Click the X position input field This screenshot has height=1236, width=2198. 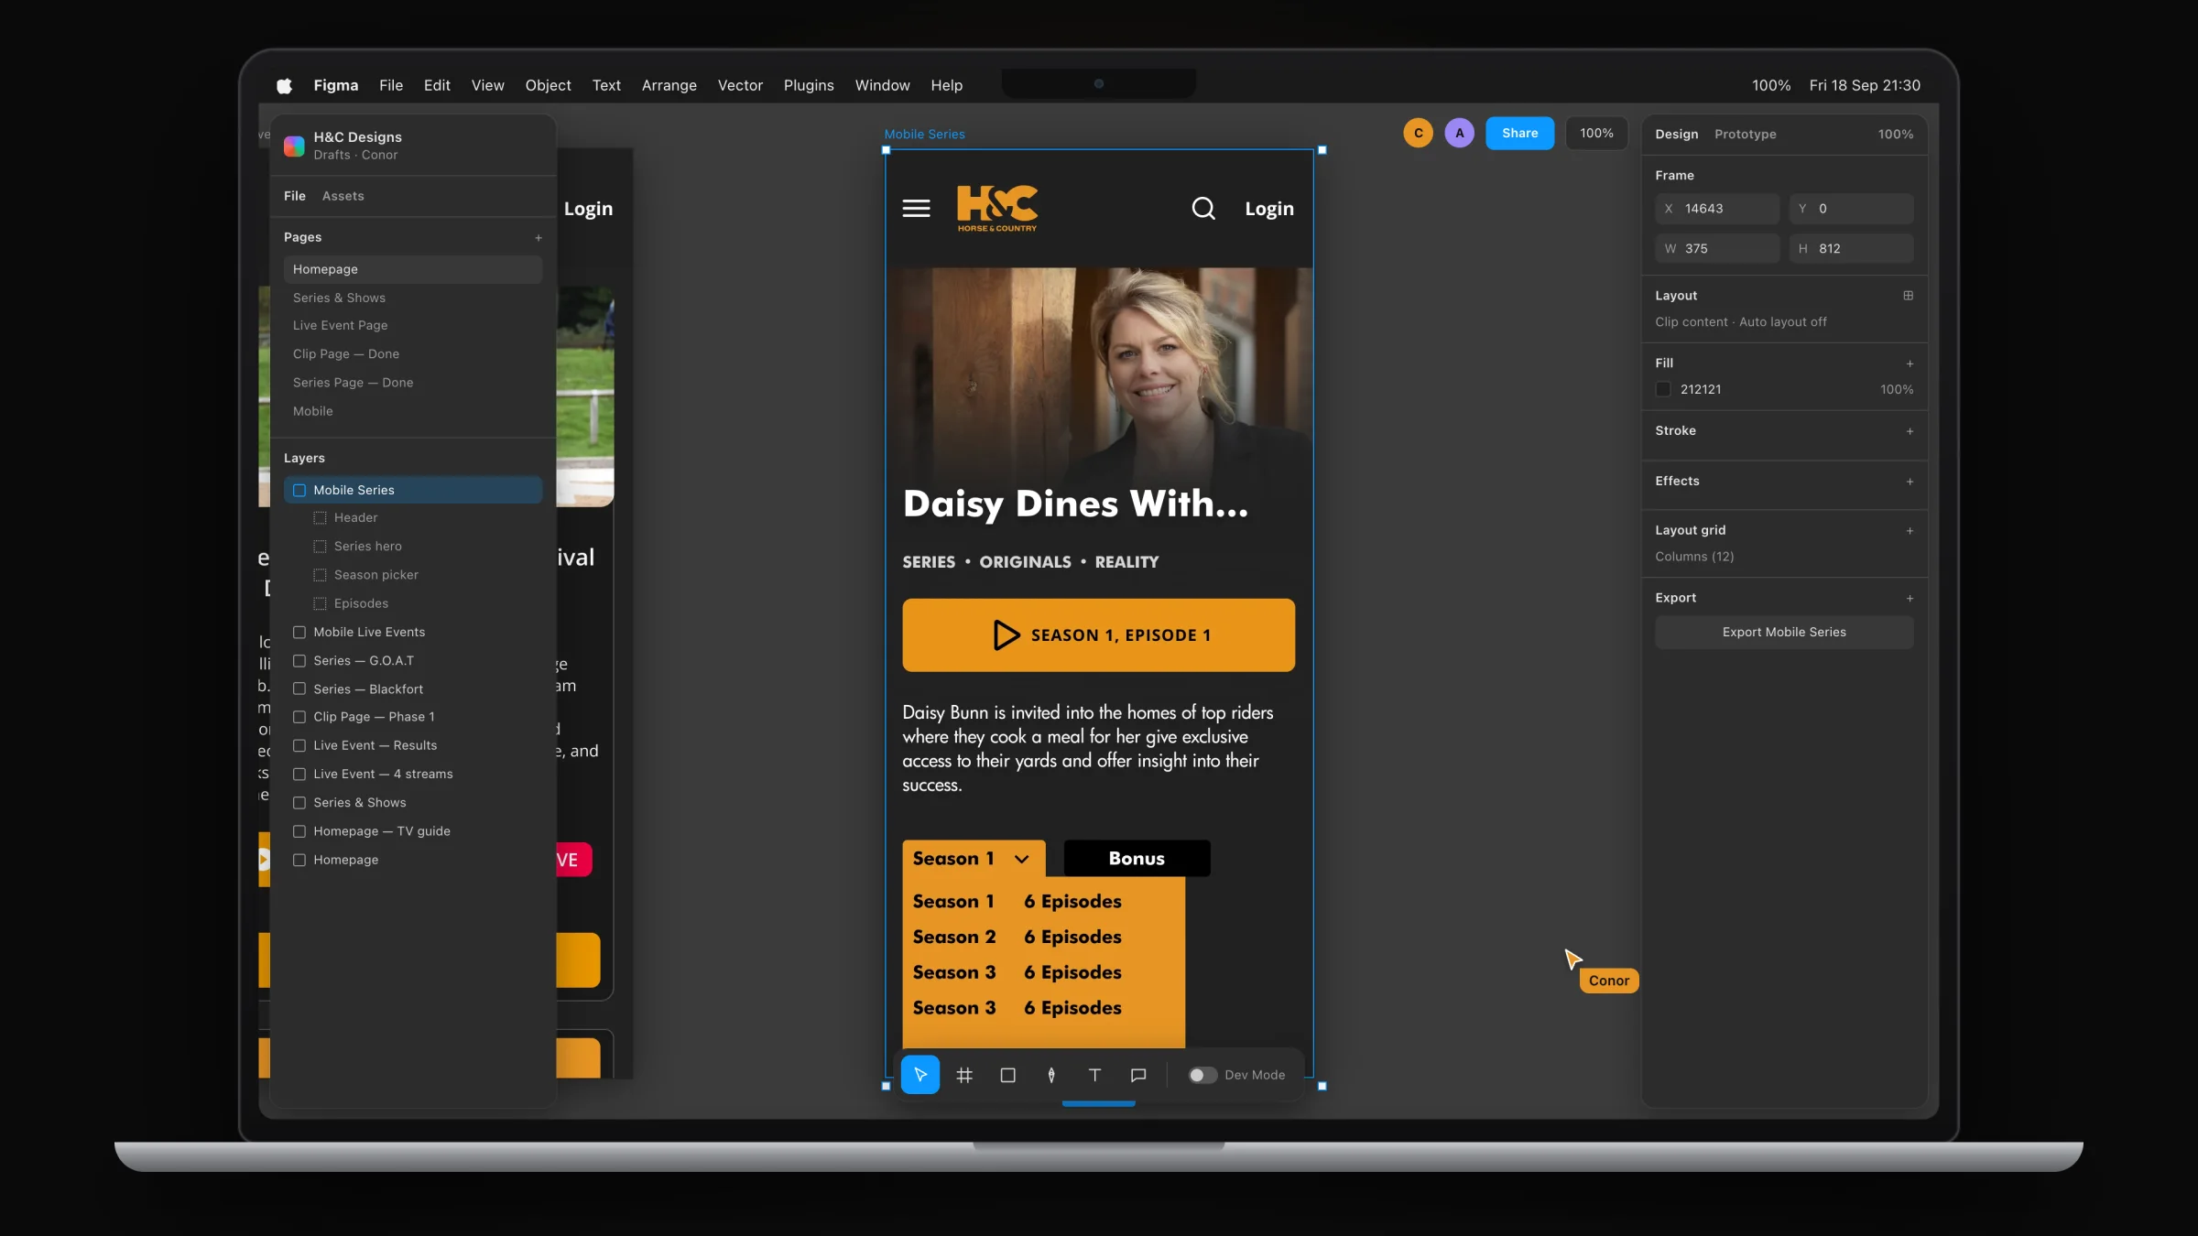1716,209
